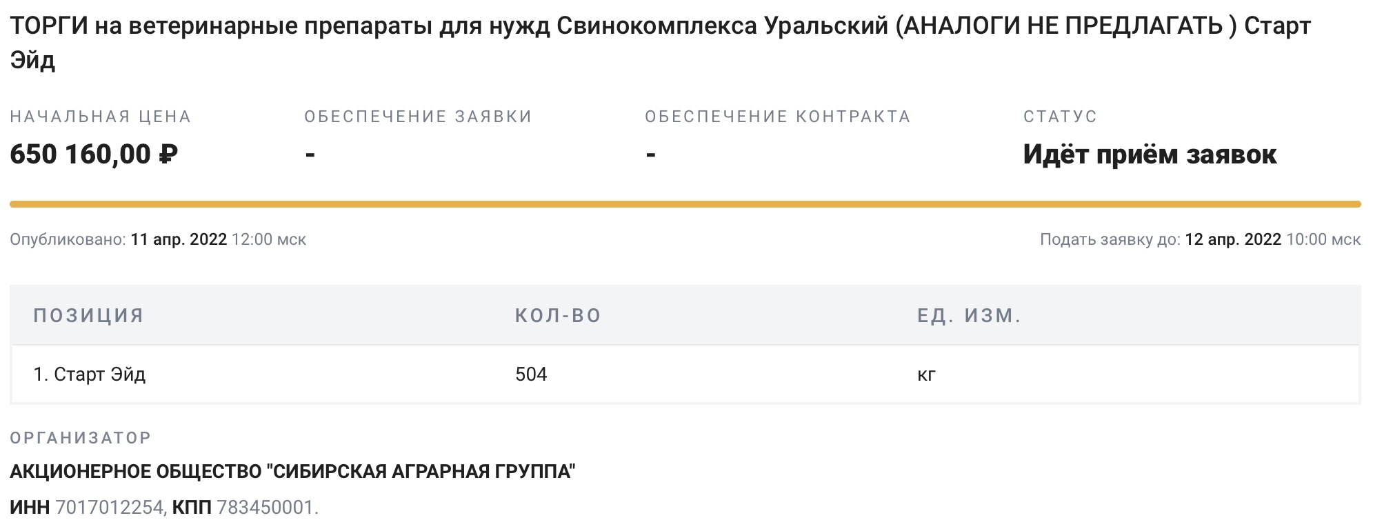Viewport: 1373px width, 529px height.
Task: Click the КОЛ-ВО column header
Action: 558,316
